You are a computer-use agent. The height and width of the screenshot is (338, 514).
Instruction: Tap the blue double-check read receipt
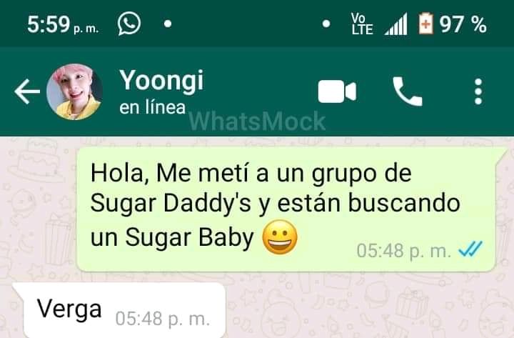470,249
